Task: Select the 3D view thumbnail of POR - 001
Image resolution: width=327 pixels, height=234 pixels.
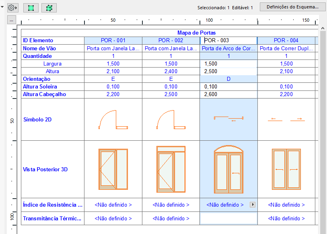Action: click(113, 169)
